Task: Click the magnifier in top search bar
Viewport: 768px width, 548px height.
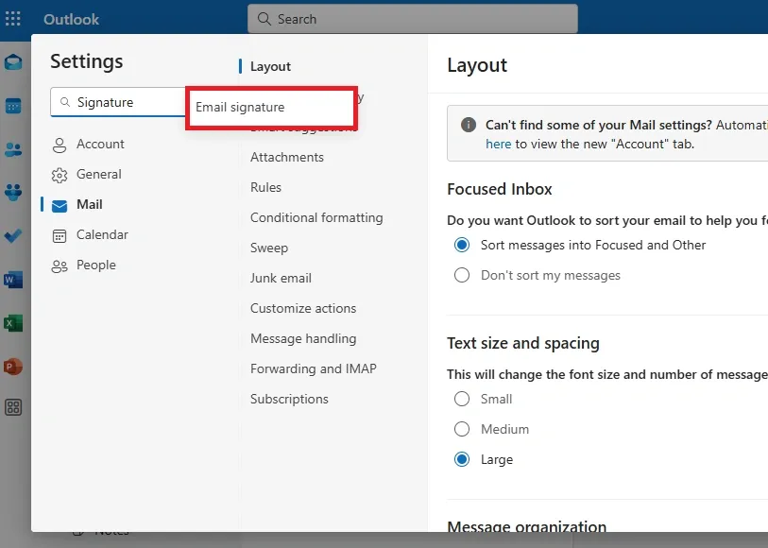Action: tap(264, 19)
